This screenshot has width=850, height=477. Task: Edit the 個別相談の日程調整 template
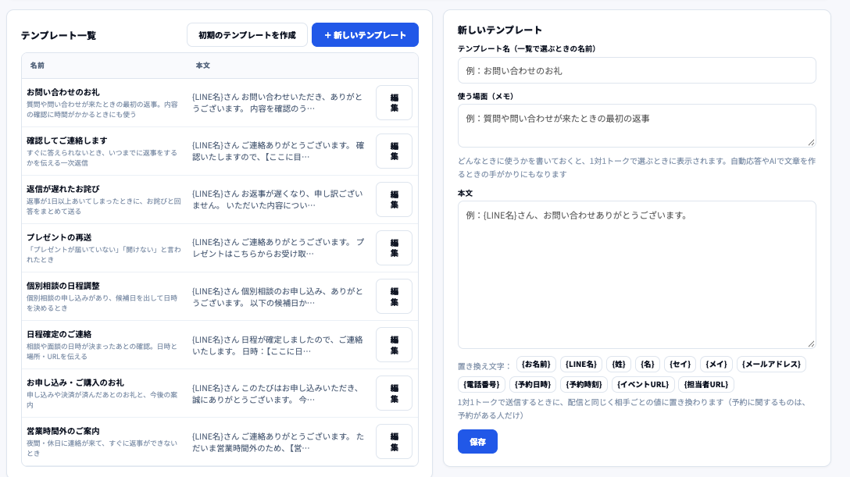(394, 296)
